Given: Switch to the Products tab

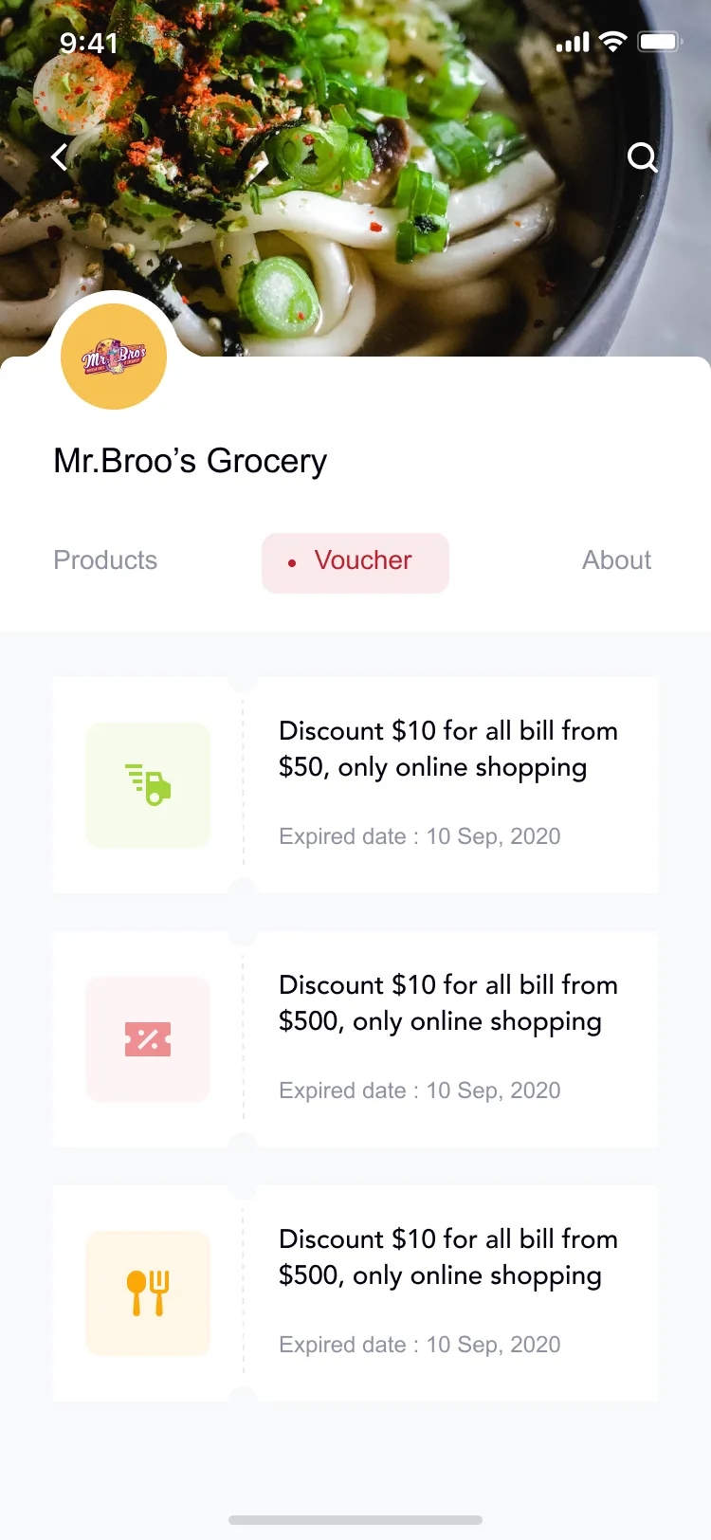Looking at the screenshot, I should point(105,560).
